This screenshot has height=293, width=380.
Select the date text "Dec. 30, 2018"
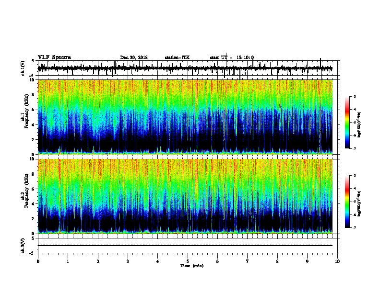[x=134, y=57]
